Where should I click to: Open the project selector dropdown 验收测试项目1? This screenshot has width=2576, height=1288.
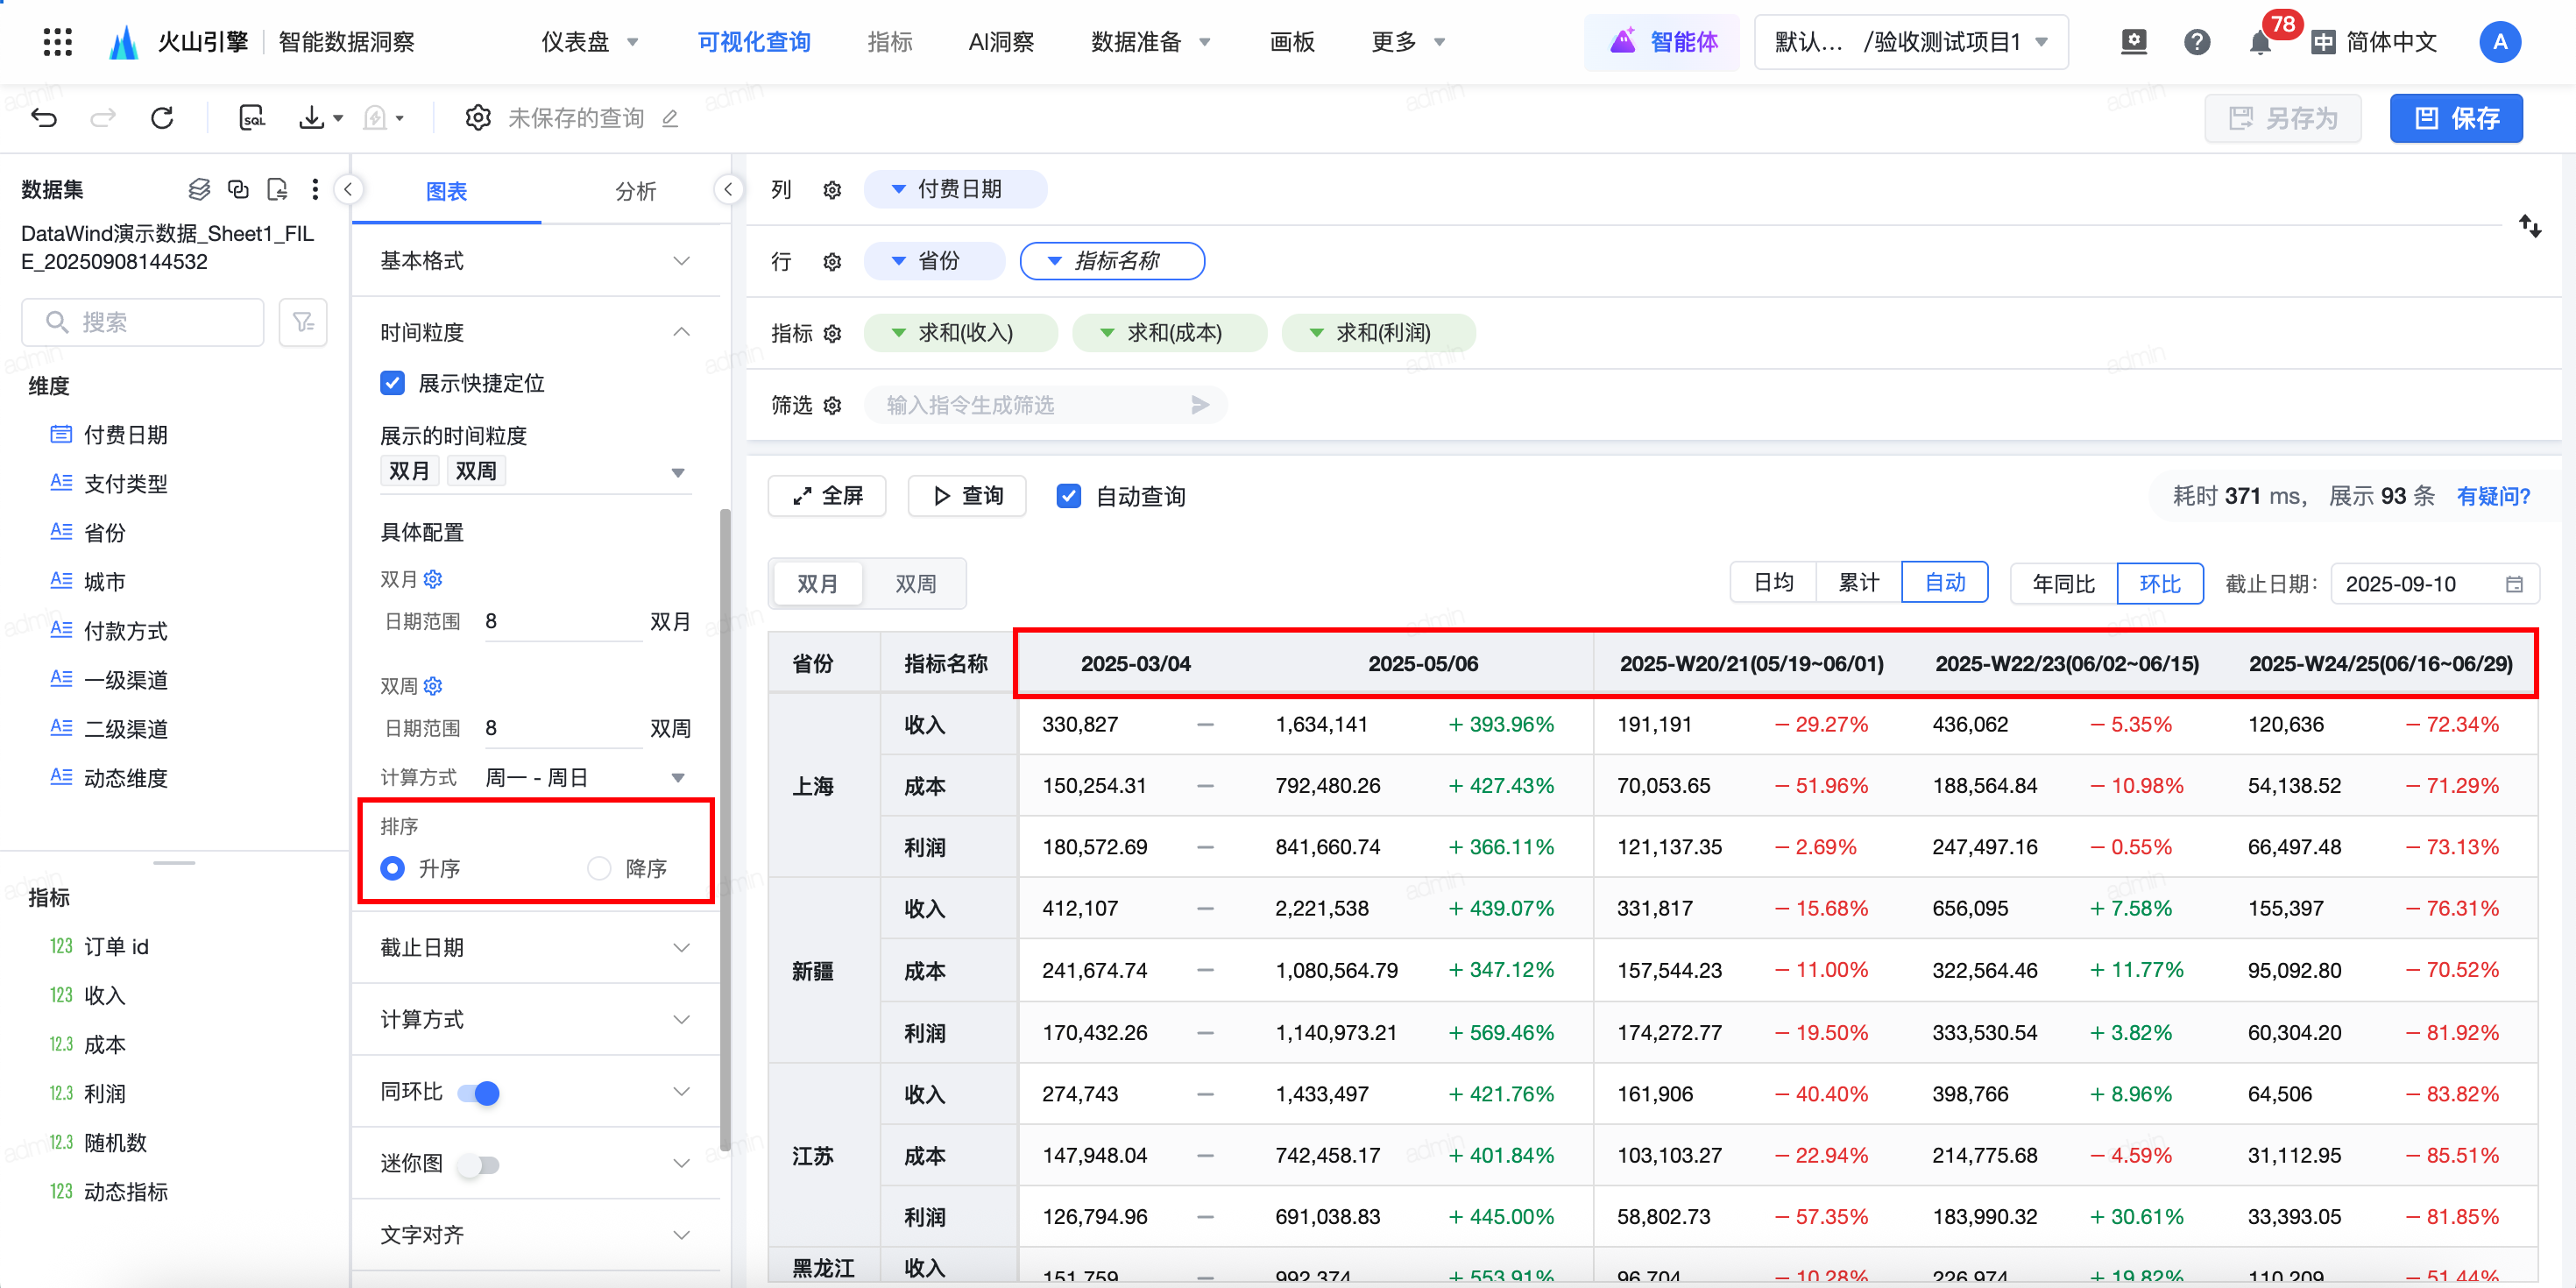coord(1910,42)
